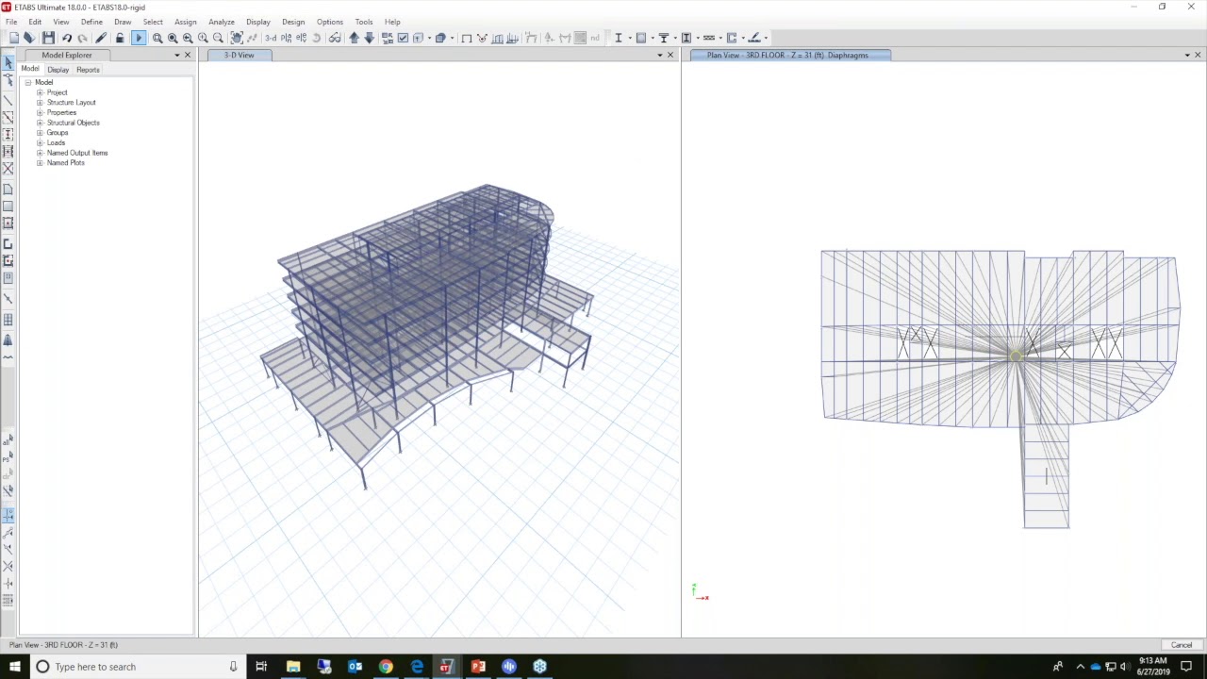Select Quick Draw Columns tool
Screen dimensions: 1207x679
pos(8,134)
